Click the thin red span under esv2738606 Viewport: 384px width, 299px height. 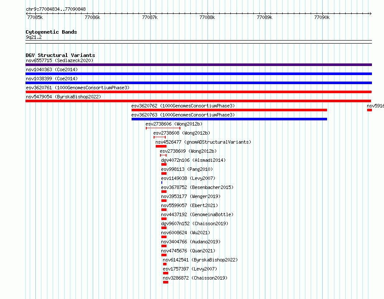click(x=163, y=128)
